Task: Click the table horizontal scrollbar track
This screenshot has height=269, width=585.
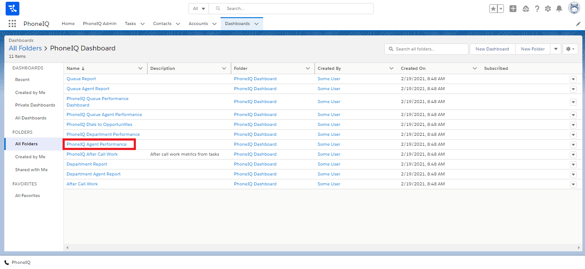Action: [323, 248]
